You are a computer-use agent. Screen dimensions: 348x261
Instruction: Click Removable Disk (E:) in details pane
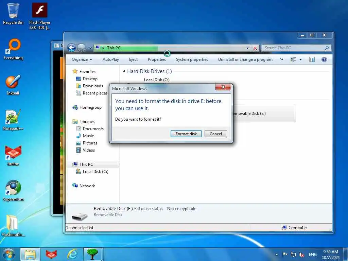[x=113, y=209]
